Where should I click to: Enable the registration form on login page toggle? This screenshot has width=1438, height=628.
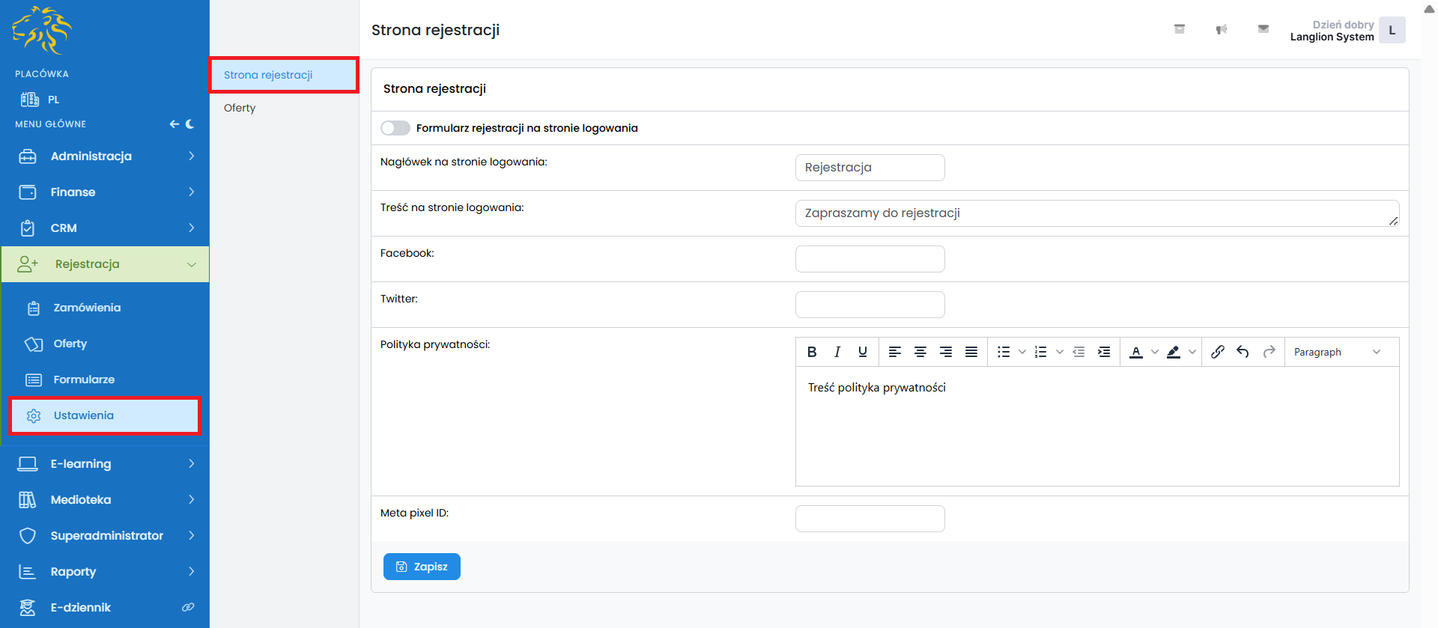(x=395, y=128)
